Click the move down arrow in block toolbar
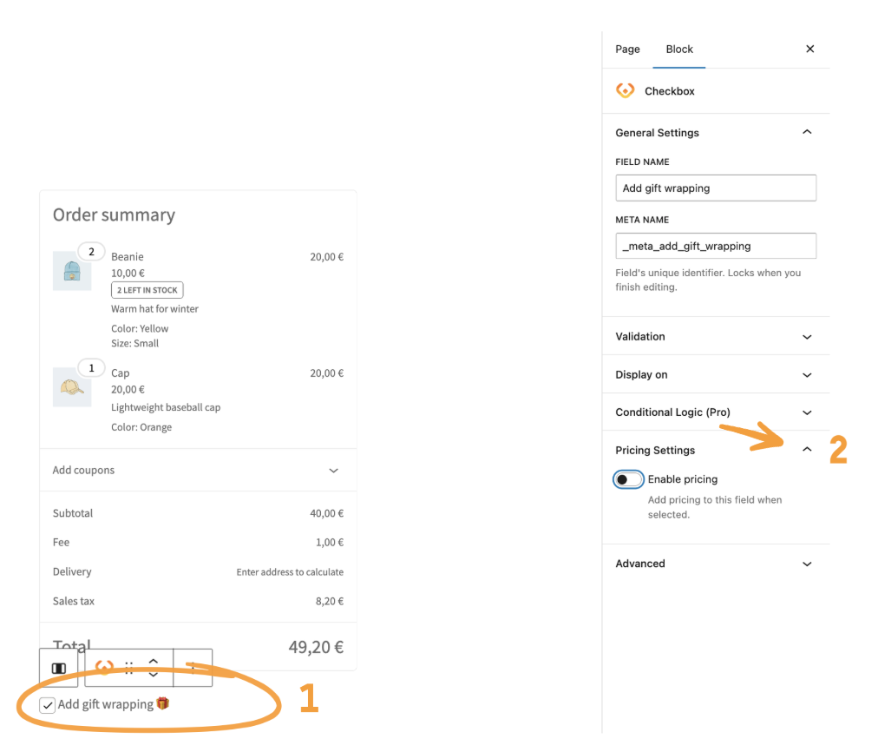This screenshot has width=878, height=752. (154, 675)
